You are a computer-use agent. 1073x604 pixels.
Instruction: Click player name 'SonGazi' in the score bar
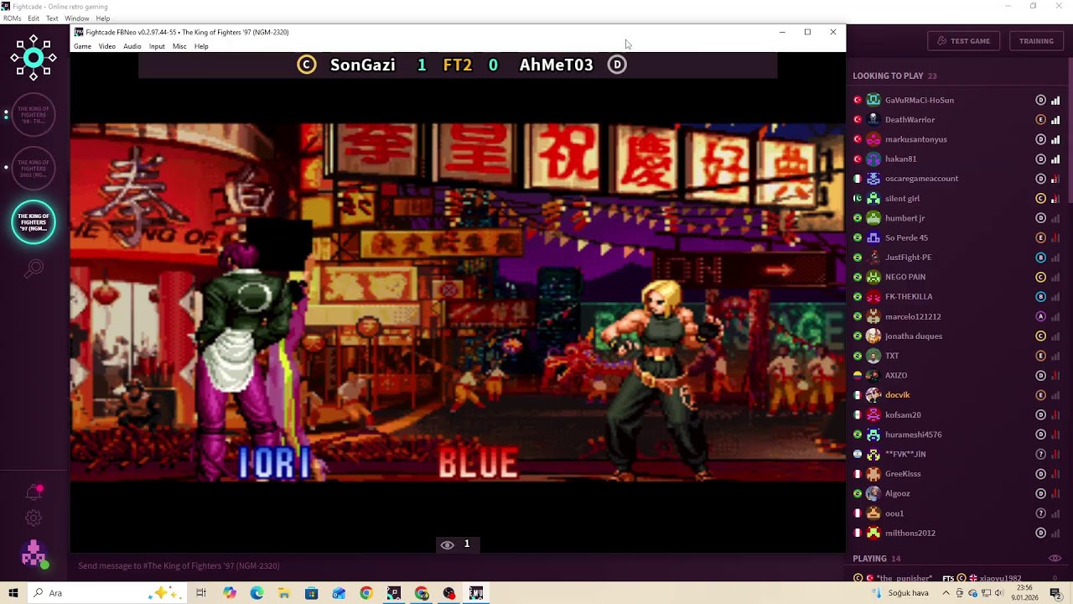[362, 65]
